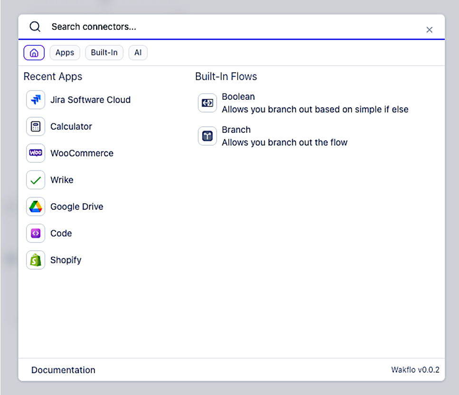
Task: Open the WooCommerce connector icon
Action: click(x=35, y=153)
